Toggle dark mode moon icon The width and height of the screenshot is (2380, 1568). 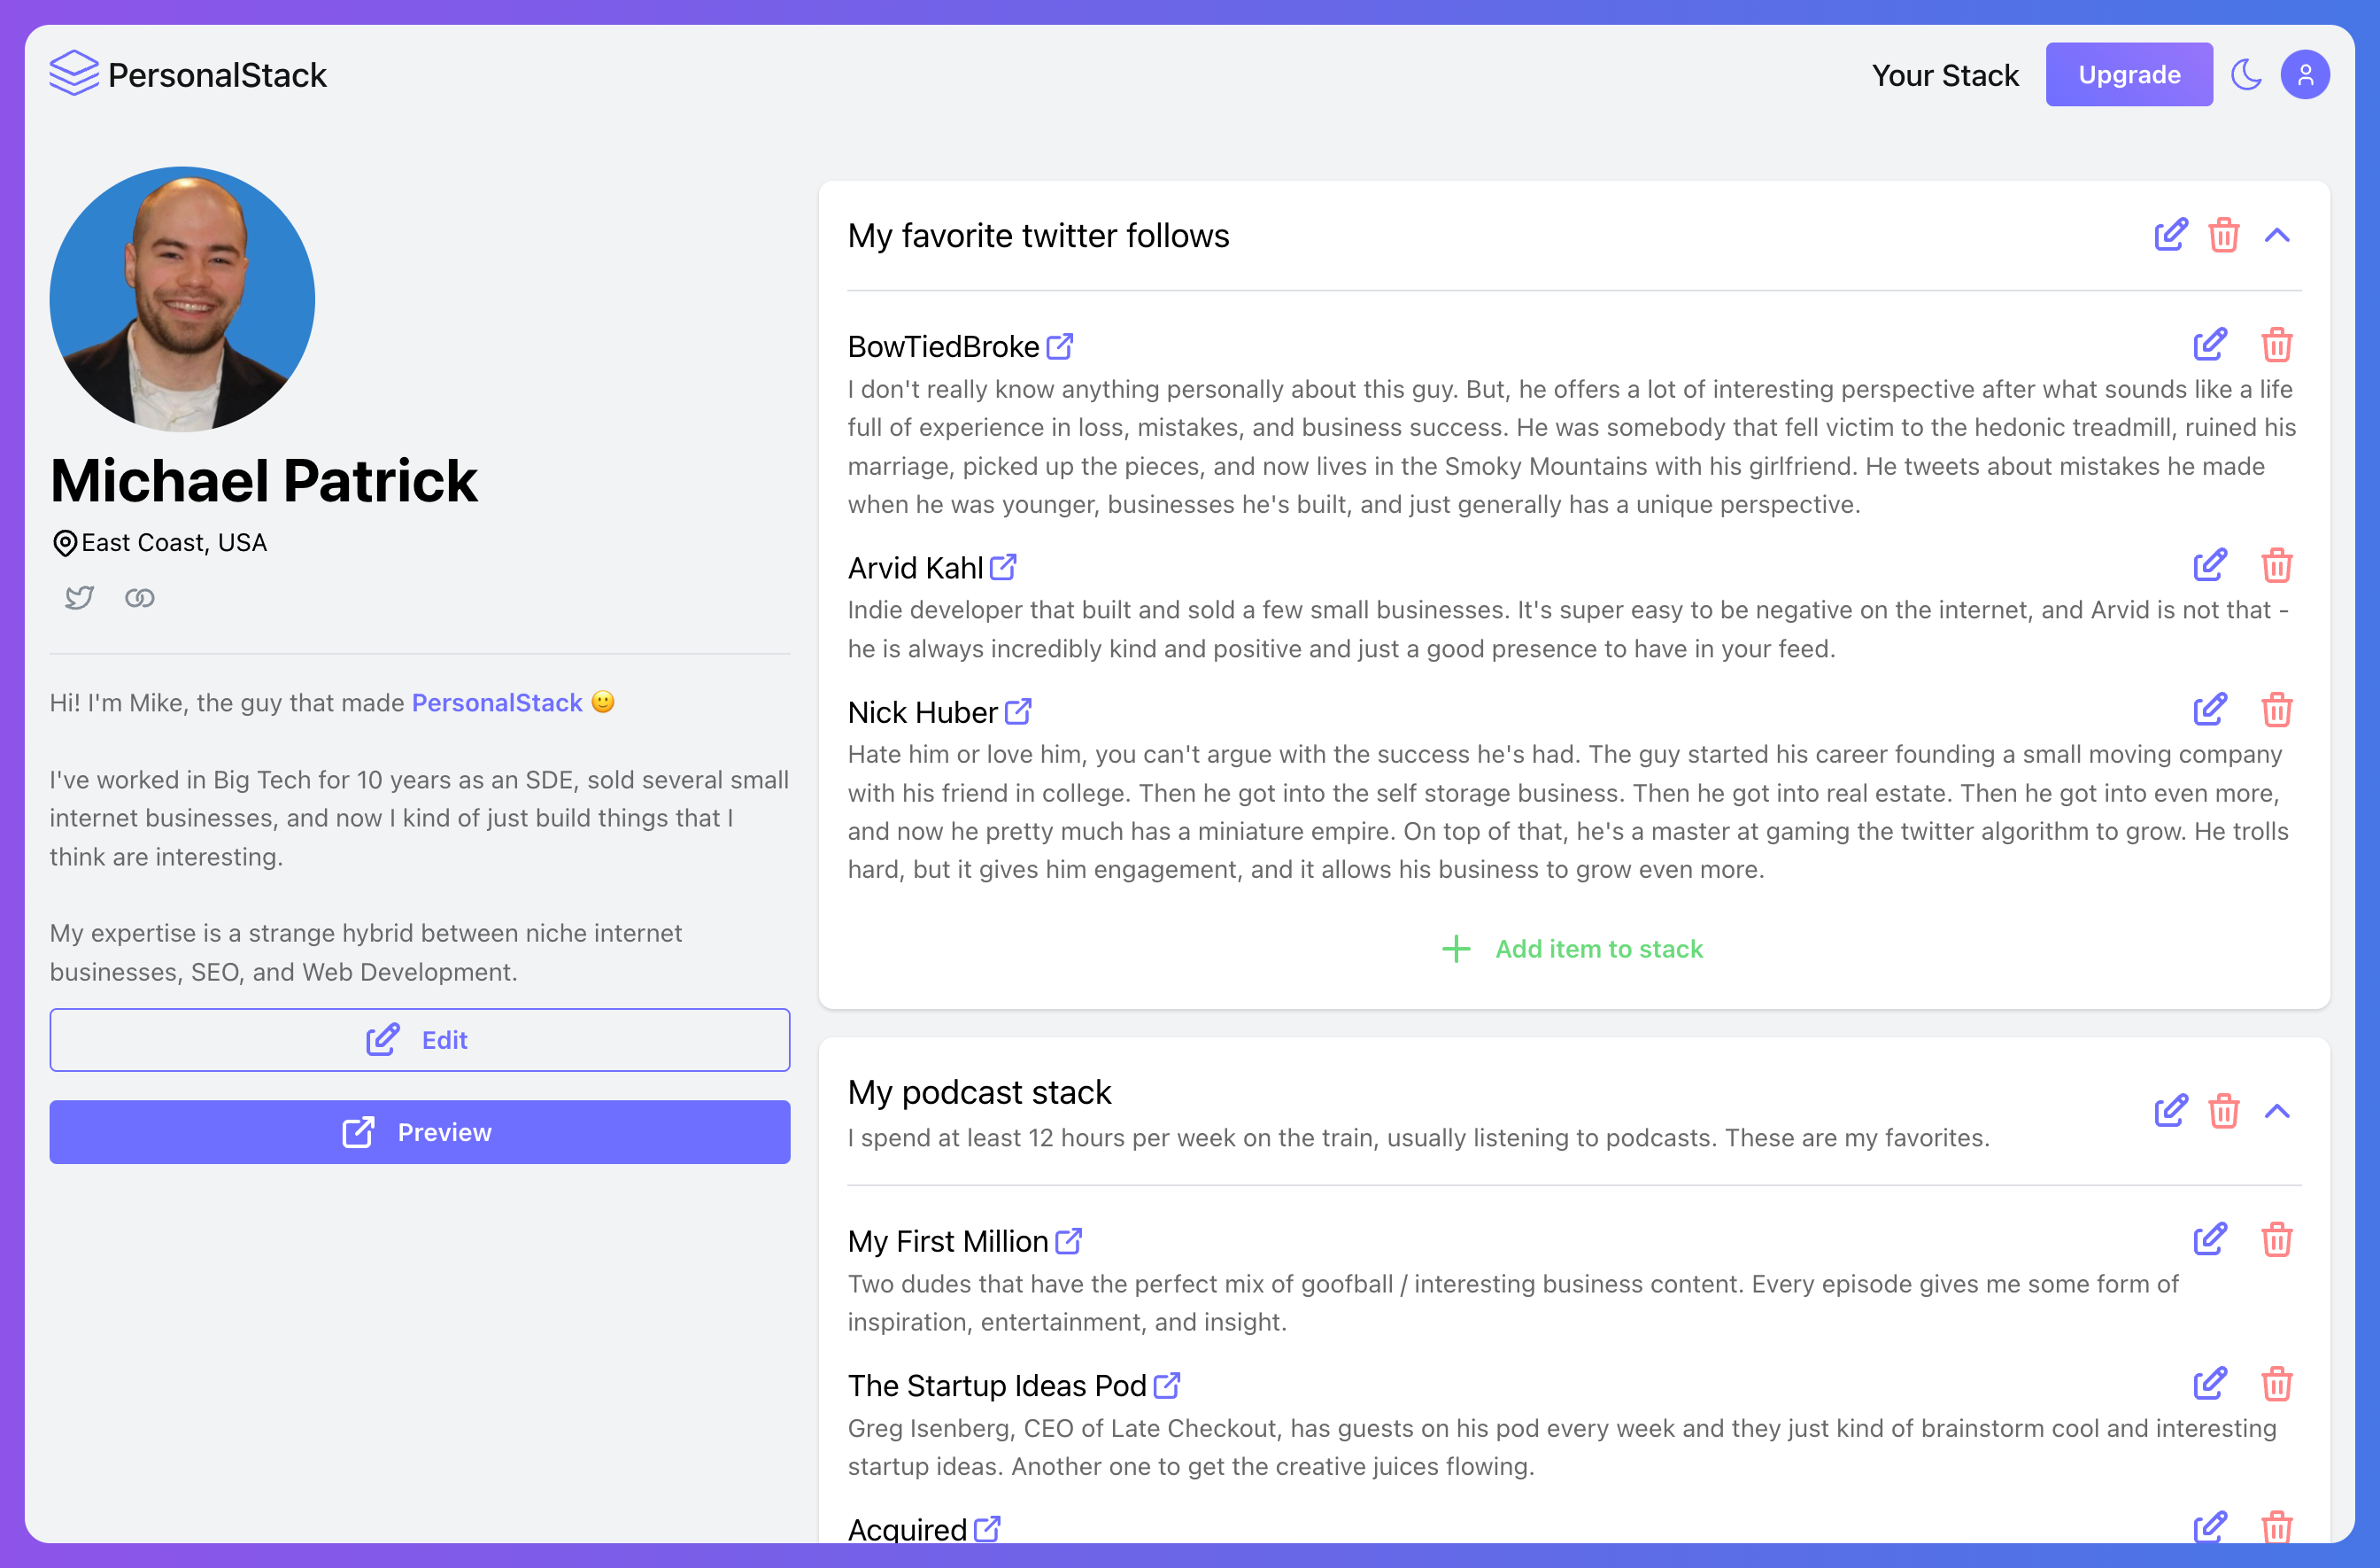[2246, 74]
